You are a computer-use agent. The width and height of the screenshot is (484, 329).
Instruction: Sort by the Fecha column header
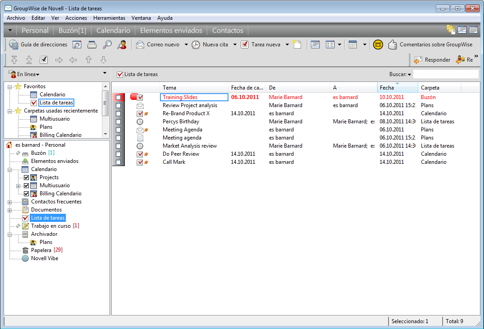pos(397,88)
